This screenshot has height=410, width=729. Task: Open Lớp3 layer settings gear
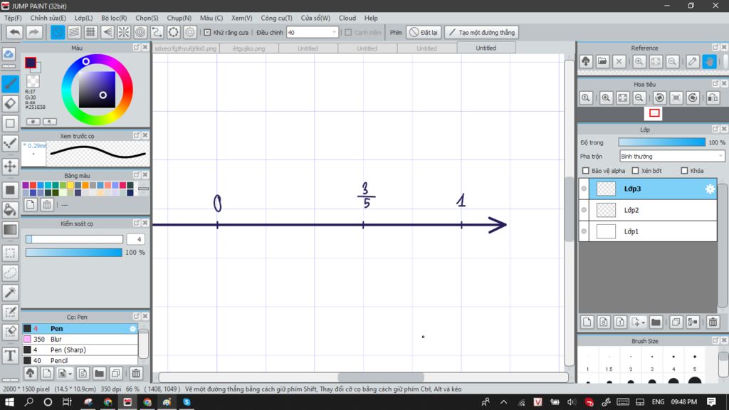(710, 189)
